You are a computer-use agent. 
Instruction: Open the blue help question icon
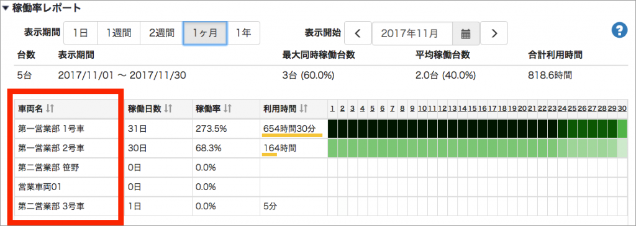pos(619,31)
